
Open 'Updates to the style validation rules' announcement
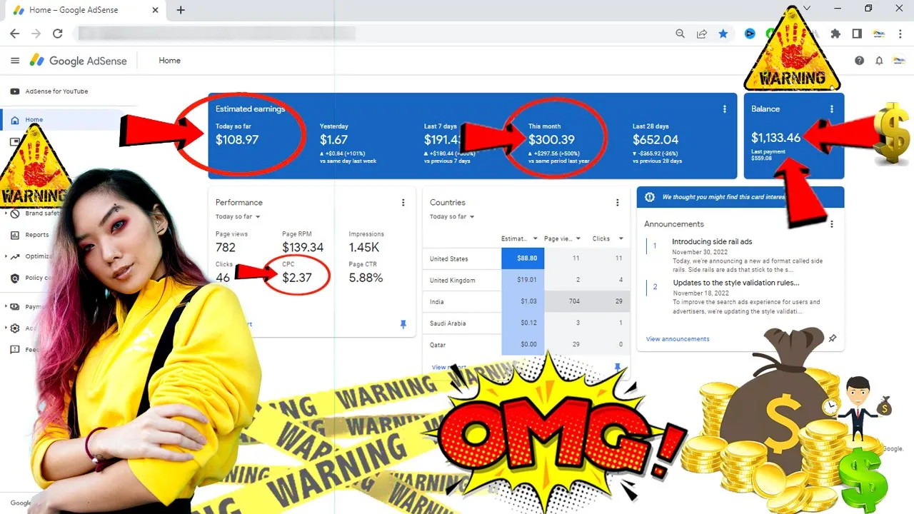point(735,283)
